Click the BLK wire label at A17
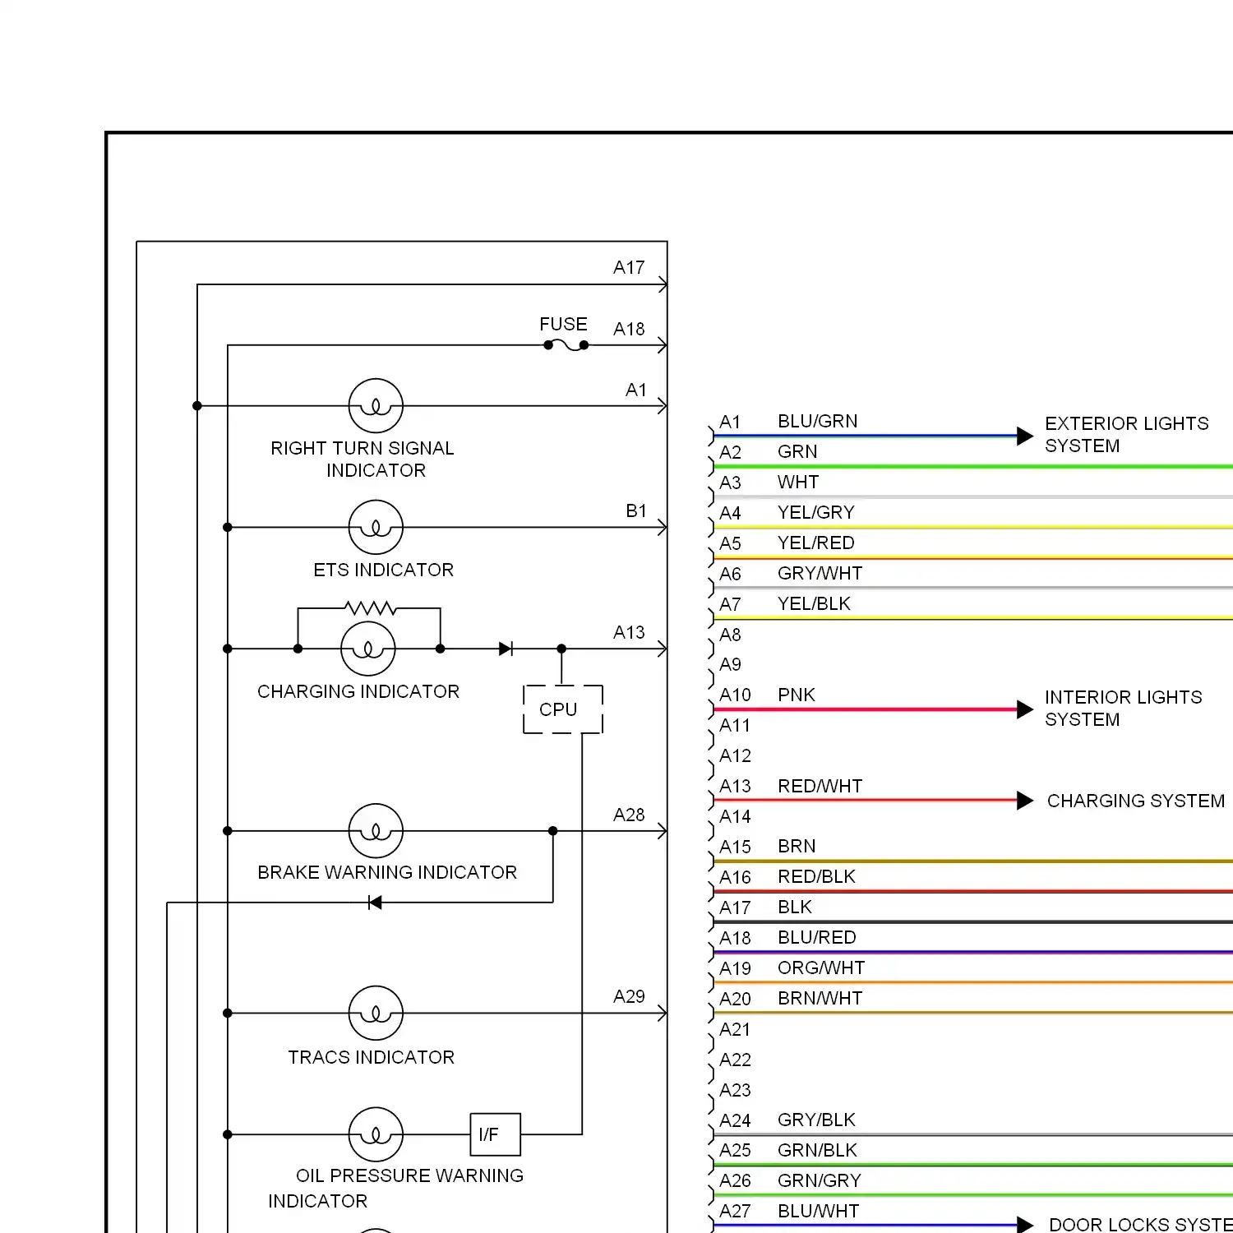Image resolution: width=1233 pixels, height=1233 pixels. coord(795,907)
